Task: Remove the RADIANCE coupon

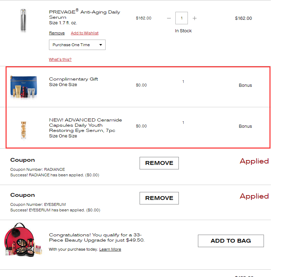Action: (159, 163)
